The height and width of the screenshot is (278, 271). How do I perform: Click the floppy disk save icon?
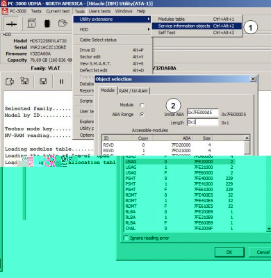(43, 81)
